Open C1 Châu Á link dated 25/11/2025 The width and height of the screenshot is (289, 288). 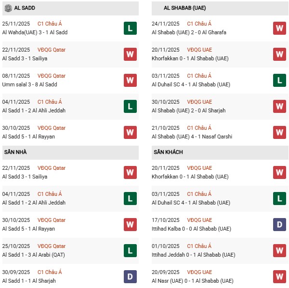(50, 24)
